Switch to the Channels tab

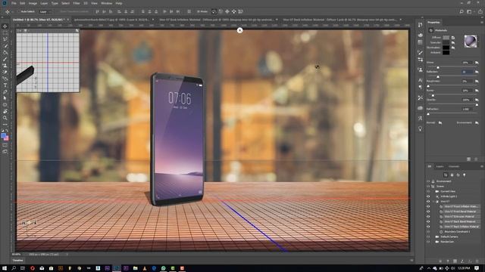coord(454,166)
